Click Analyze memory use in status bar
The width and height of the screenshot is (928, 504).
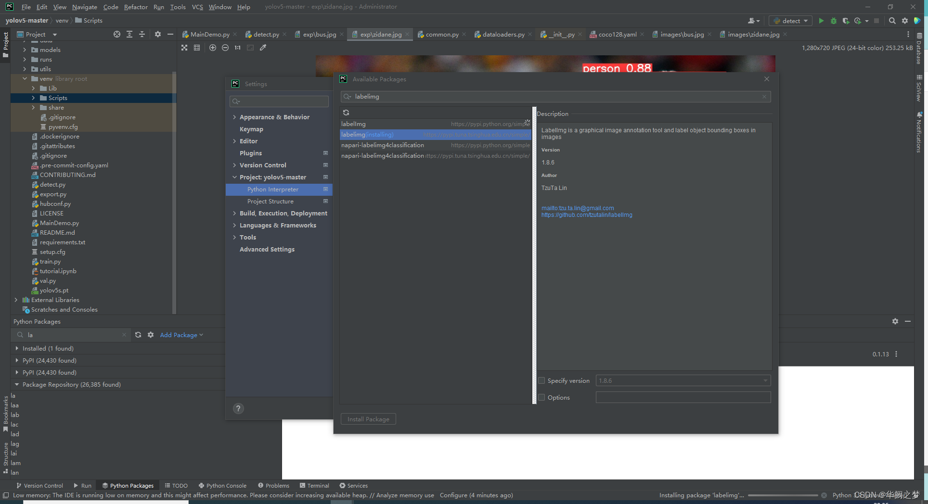click(x=405, y=495)
